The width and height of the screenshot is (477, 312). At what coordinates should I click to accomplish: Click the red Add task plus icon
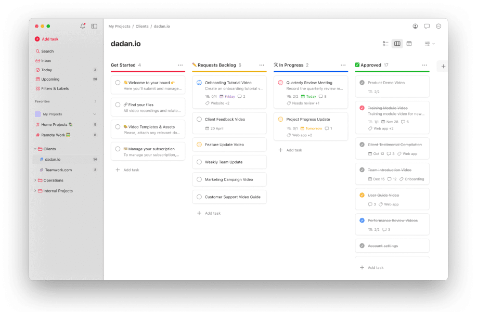point(37,39)
